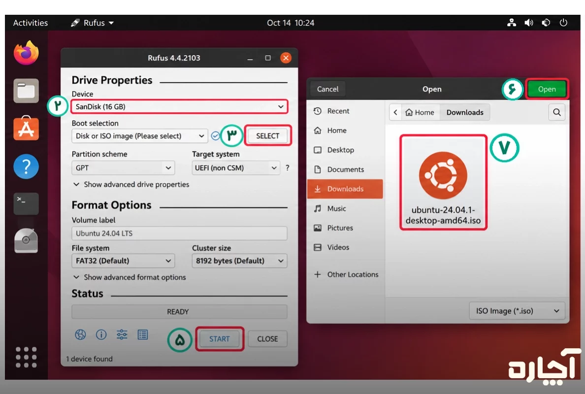Click the disk drive icon in the dock
This screenshot has height=394, width=585.
point(26,241)
